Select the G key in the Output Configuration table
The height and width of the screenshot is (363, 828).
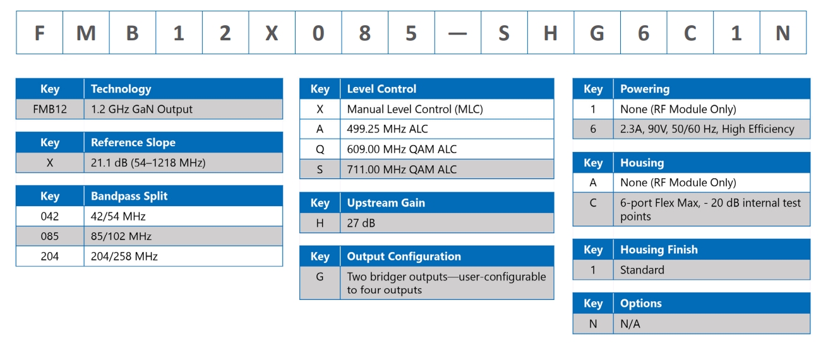click(320, 283)
